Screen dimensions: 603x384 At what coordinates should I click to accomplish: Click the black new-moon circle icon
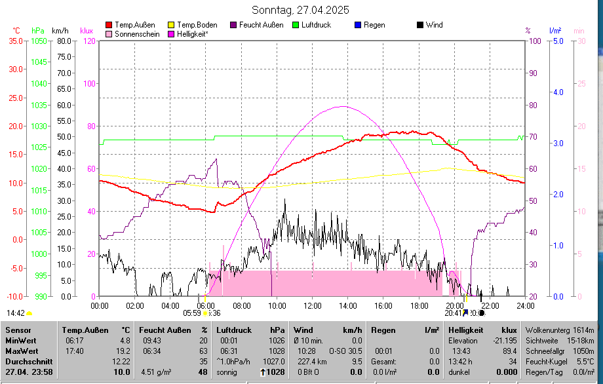tap(482, 313)
